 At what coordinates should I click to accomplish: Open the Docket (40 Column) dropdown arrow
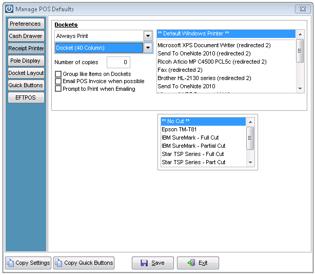click(x=148, y=48)
